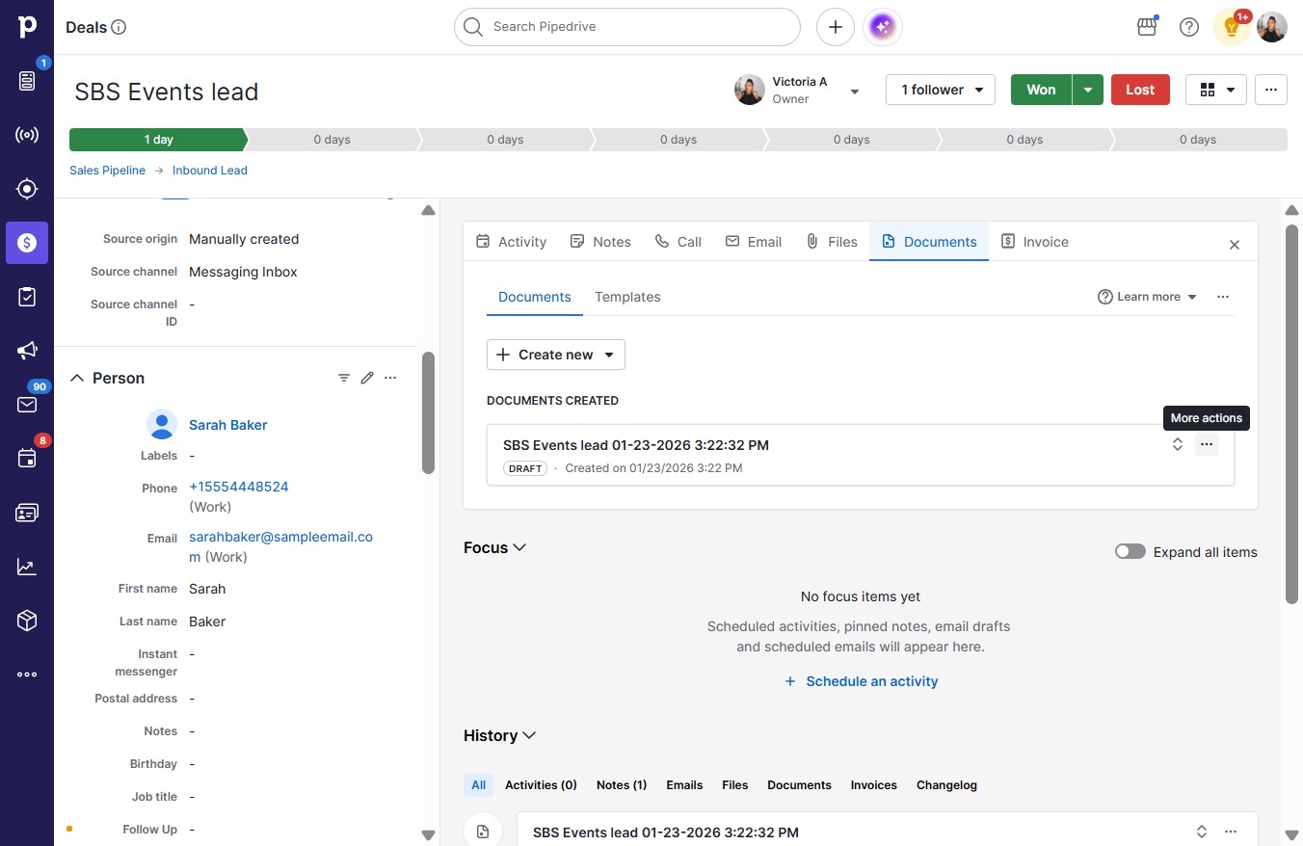Open the clipboard checkmark icon in the sidebar
Image resolution: width=1303 pixels, height=846 pixels.
[x=27, y=297]
